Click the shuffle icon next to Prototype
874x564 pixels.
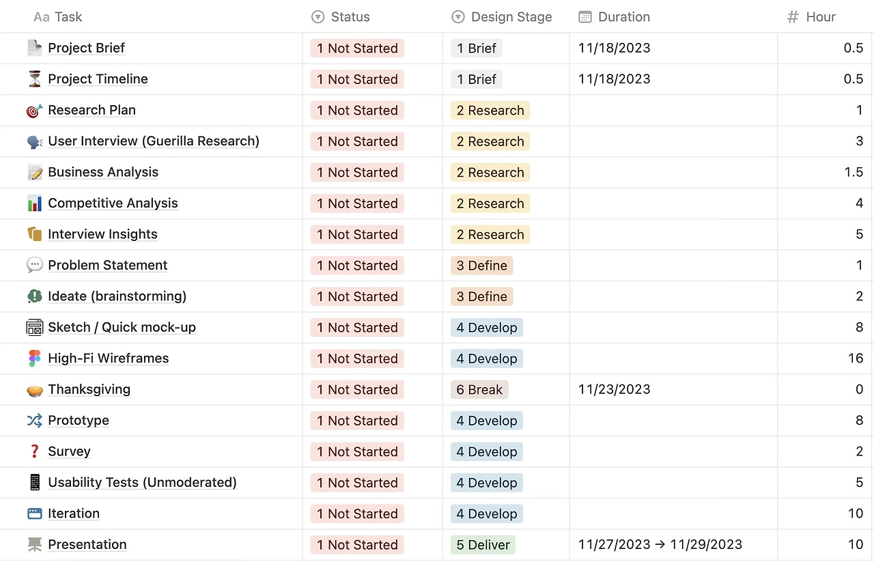pyautogui.click(x=34, y=421)
